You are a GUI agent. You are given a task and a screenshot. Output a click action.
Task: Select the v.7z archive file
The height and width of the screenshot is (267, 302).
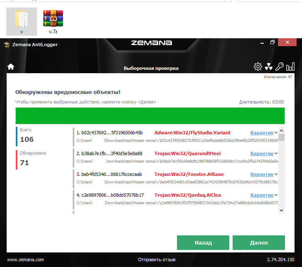pyautogui.click(x=53, y=22)
